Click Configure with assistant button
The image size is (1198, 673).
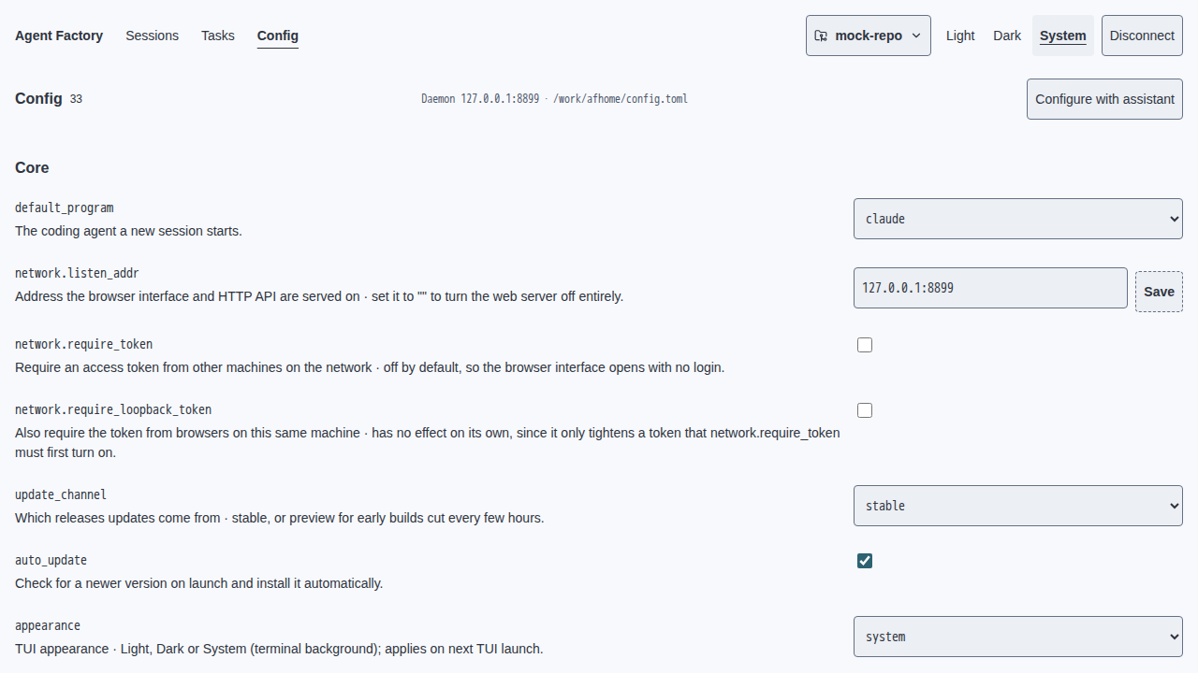(1104, 99)
